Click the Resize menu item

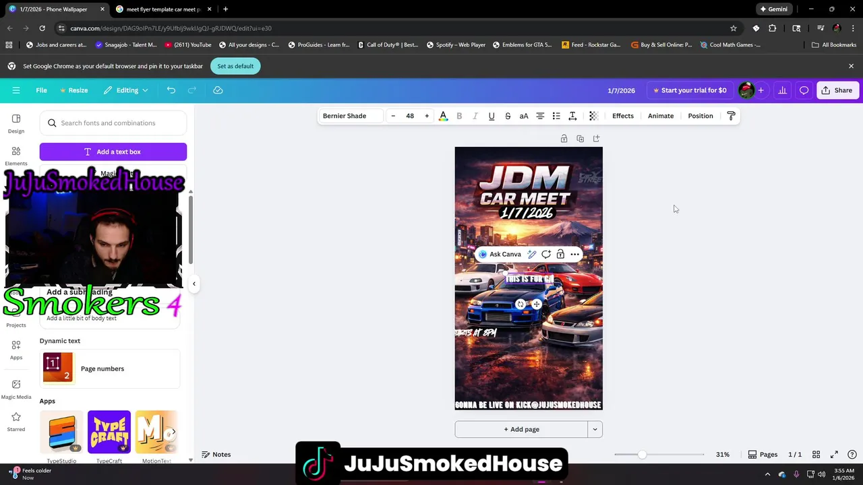click(74, 90)
